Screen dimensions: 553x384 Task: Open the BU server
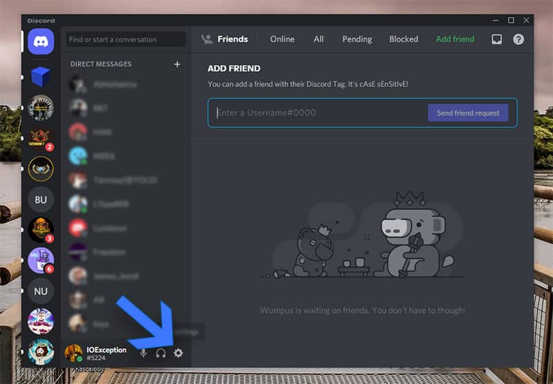pyautogui.click(x=41, y=200)
